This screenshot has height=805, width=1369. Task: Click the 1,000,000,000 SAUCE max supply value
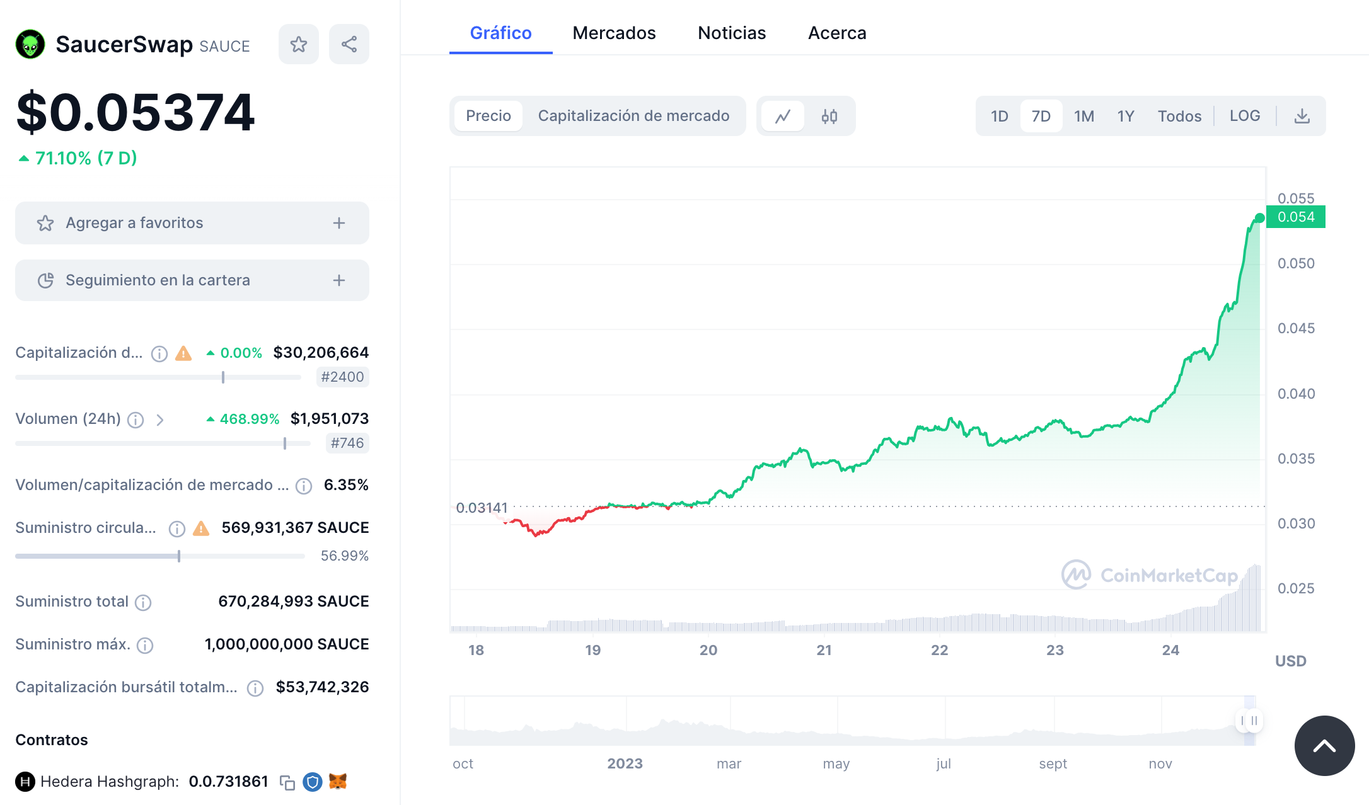[x=287, y=644]
